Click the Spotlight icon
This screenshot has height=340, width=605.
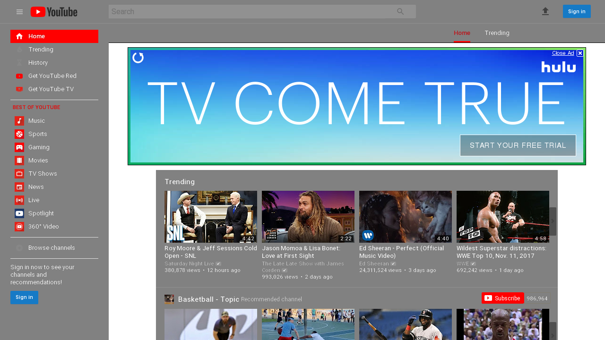(x=19, y=213)
